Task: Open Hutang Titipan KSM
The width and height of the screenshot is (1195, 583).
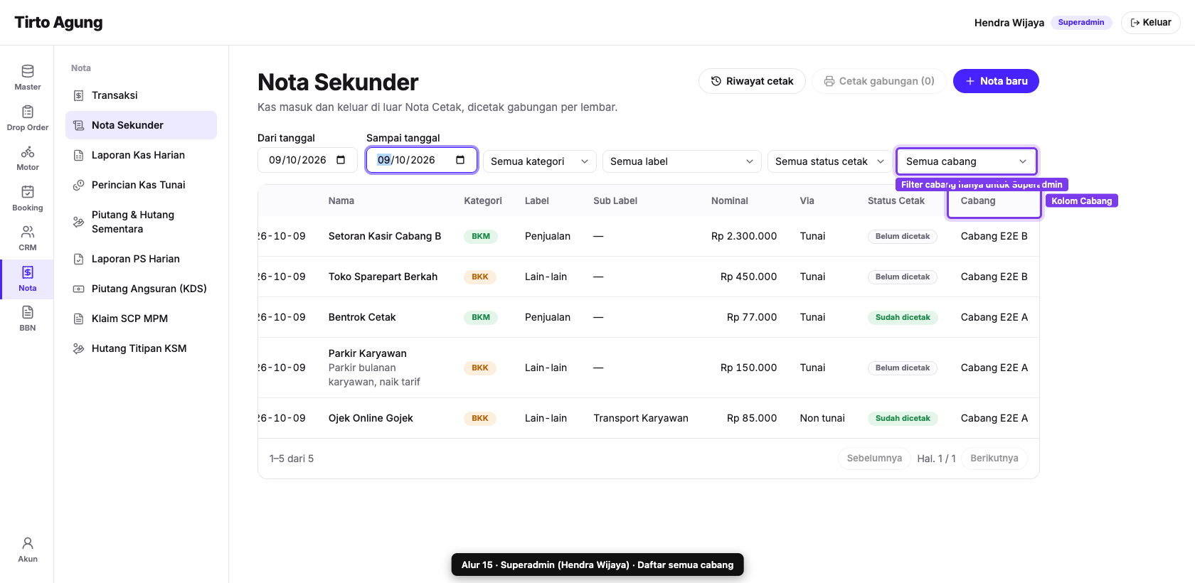Action: (141, 348)
